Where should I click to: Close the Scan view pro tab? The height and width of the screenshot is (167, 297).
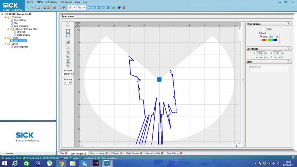[x=85, y=154]
